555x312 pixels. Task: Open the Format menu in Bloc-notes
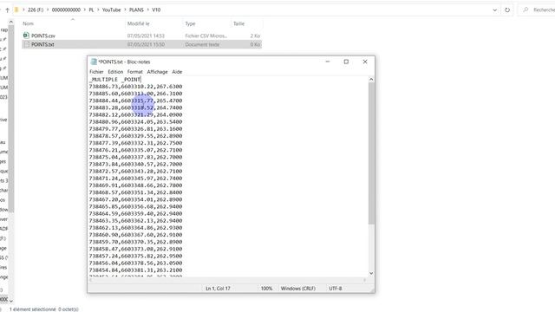click(135, 72)
